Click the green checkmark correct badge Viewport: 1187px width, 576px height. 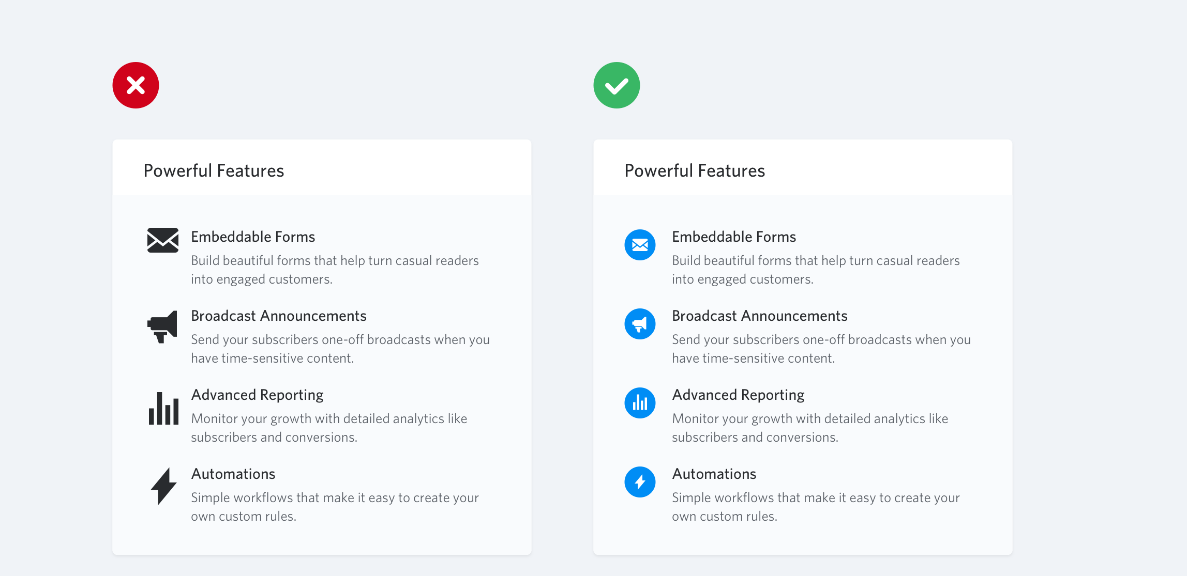pyautogui.click(x=617, y=85)
